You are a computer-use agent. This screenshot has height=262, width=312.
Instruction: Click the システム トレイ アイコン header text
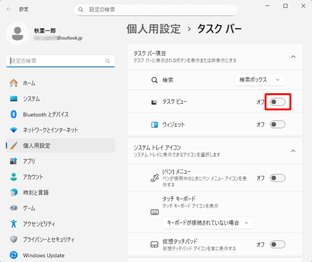[x=157, y=148]
